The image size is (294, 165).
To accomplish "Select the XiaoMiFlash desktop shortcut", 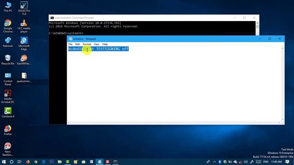I will pyautogui.click(x=24, y=60).
